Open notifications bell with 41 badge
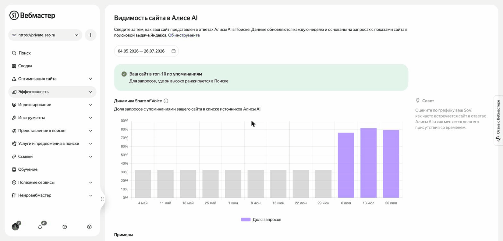This screenshot has height=241, width=503. 40,227
